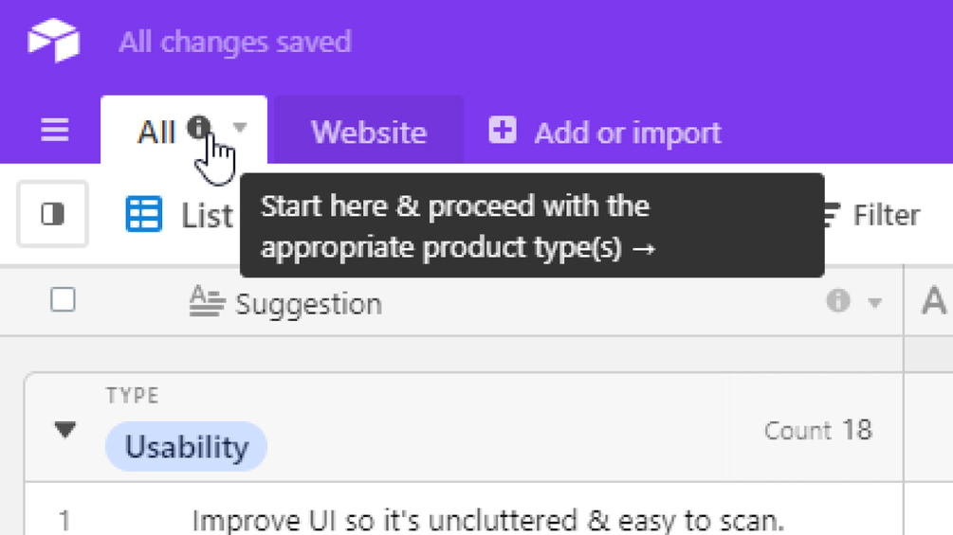The width and height of the screenshot is (953, 535).
Task: Click the blue Usability tag
Action: [186, 447]
